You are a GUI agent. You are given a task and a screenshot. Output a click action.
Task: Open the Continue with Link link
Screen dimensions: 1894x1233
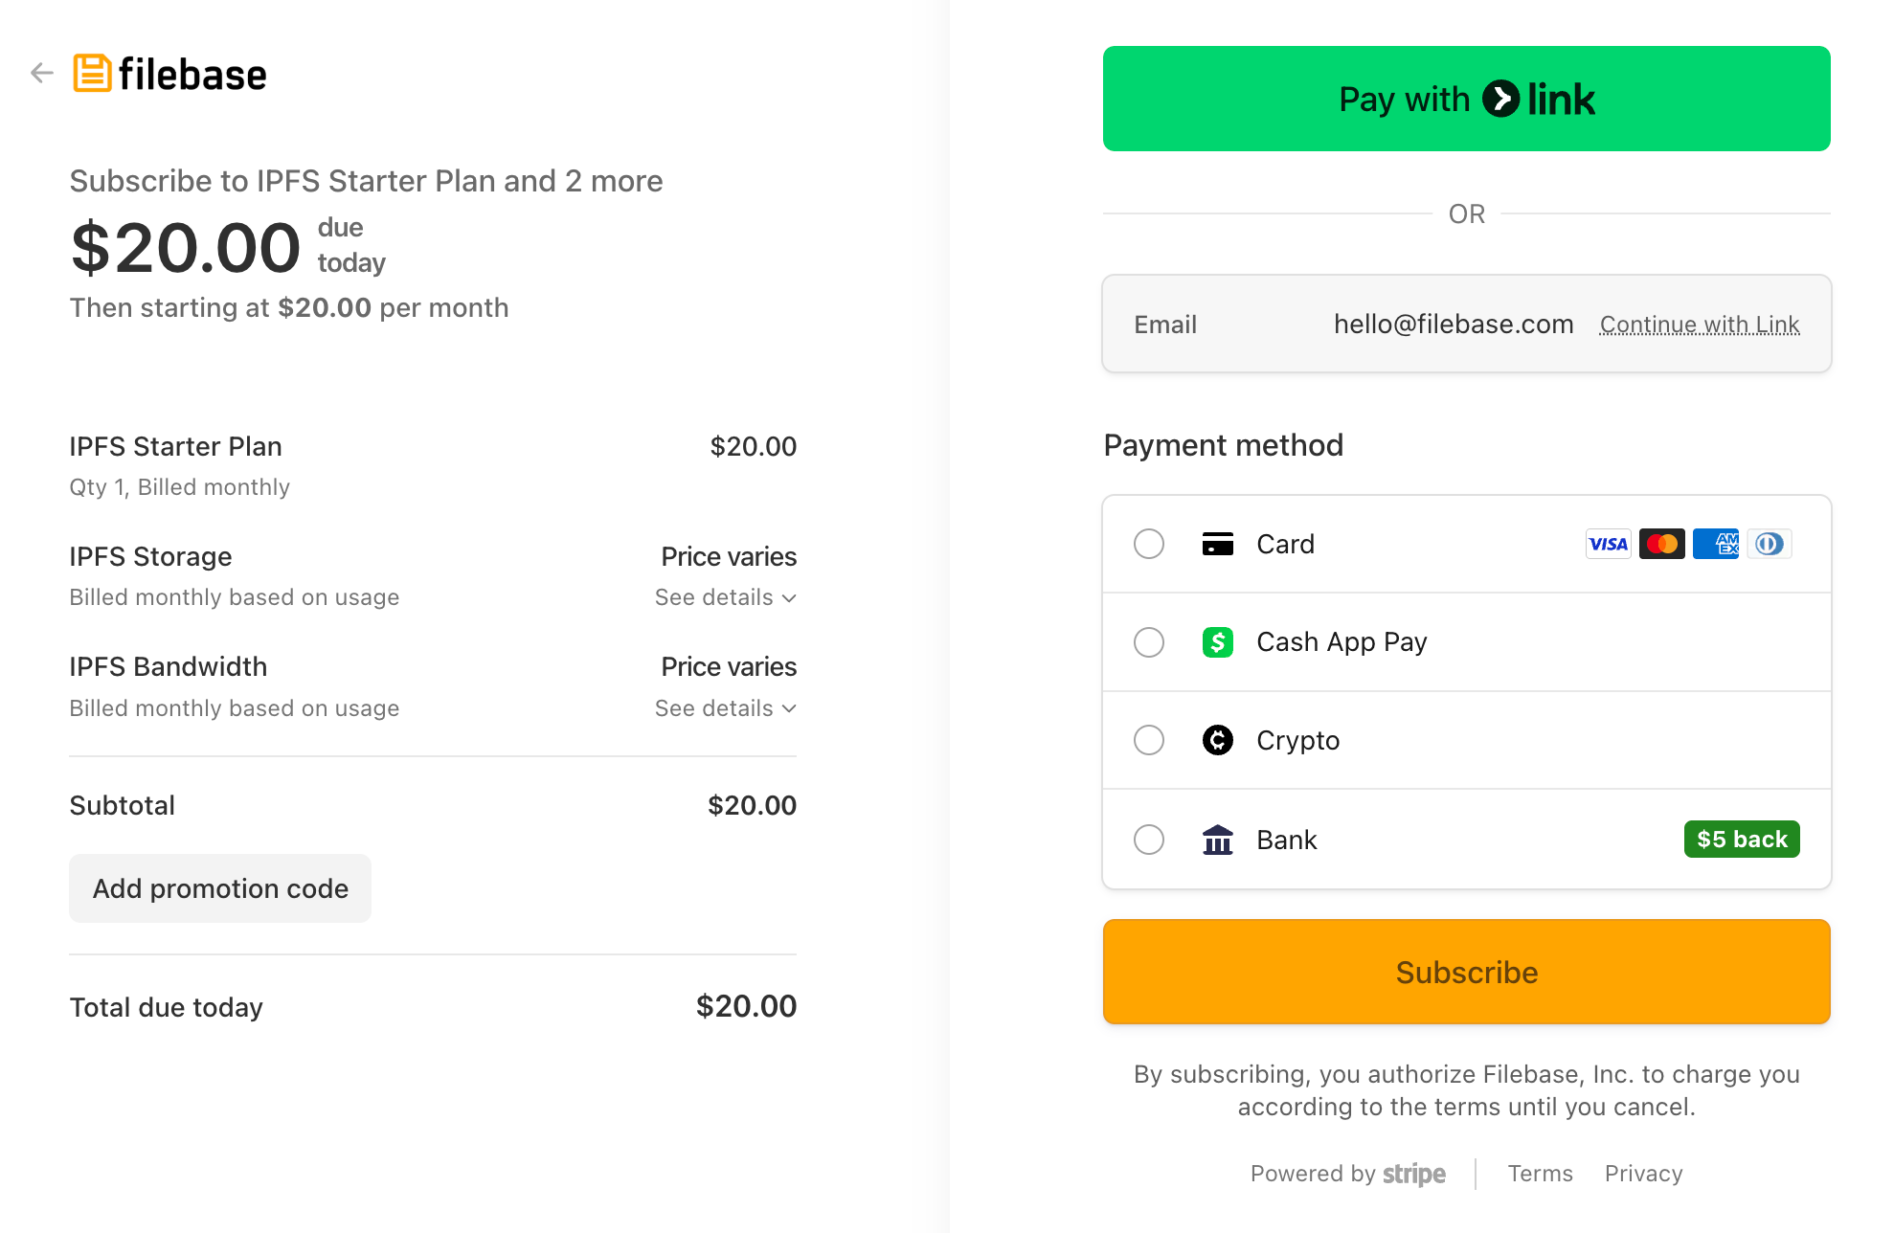pos(1700,325)
